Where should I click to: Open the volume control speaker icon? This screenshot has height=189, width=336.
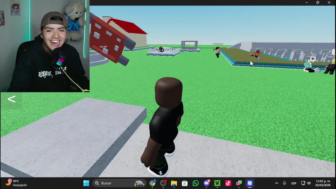click(x=309, y=183)
